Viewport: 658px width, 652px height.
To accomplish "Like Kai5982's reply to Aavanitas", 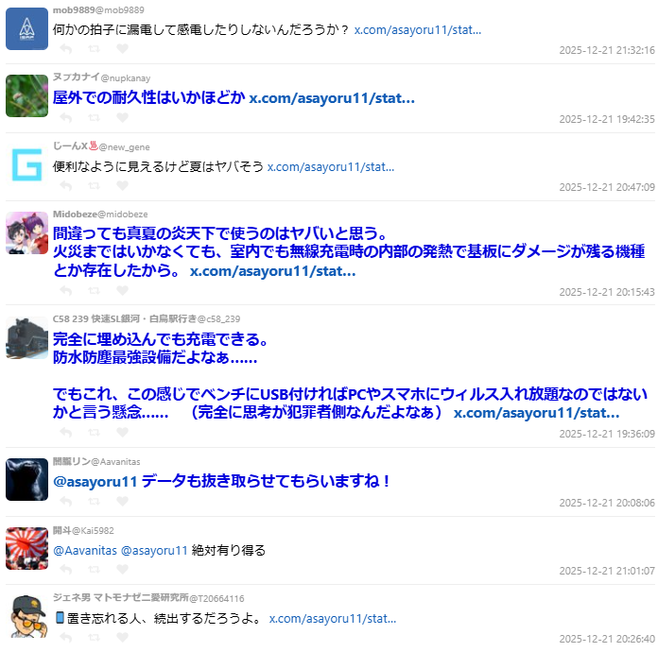I will 122,569.
